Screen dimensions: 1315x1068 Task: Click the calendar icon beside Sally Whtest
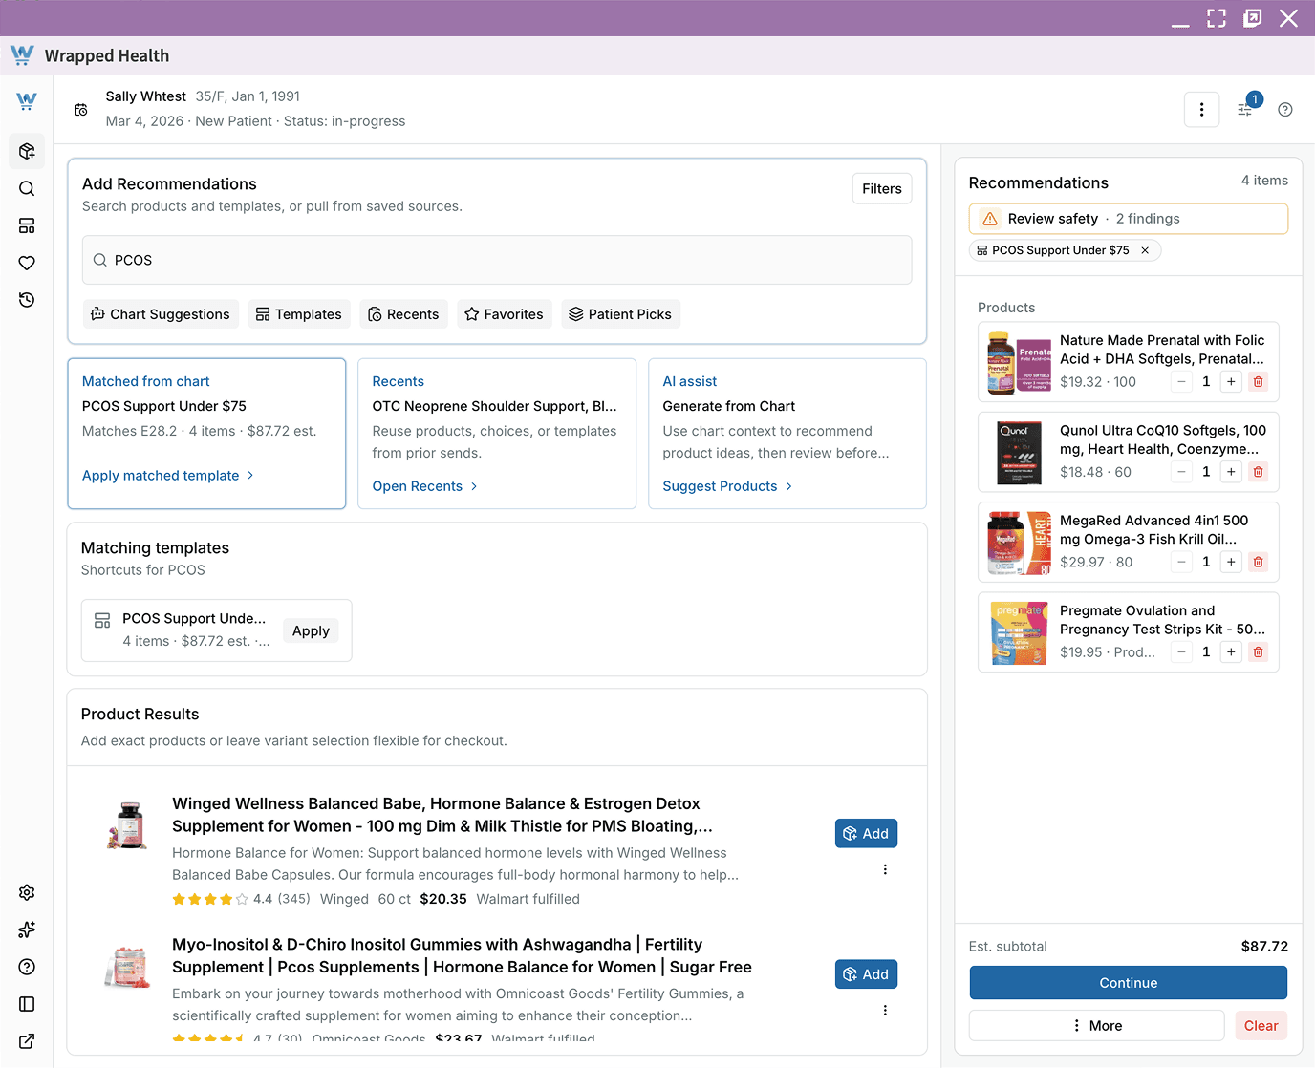pos(81,110)
